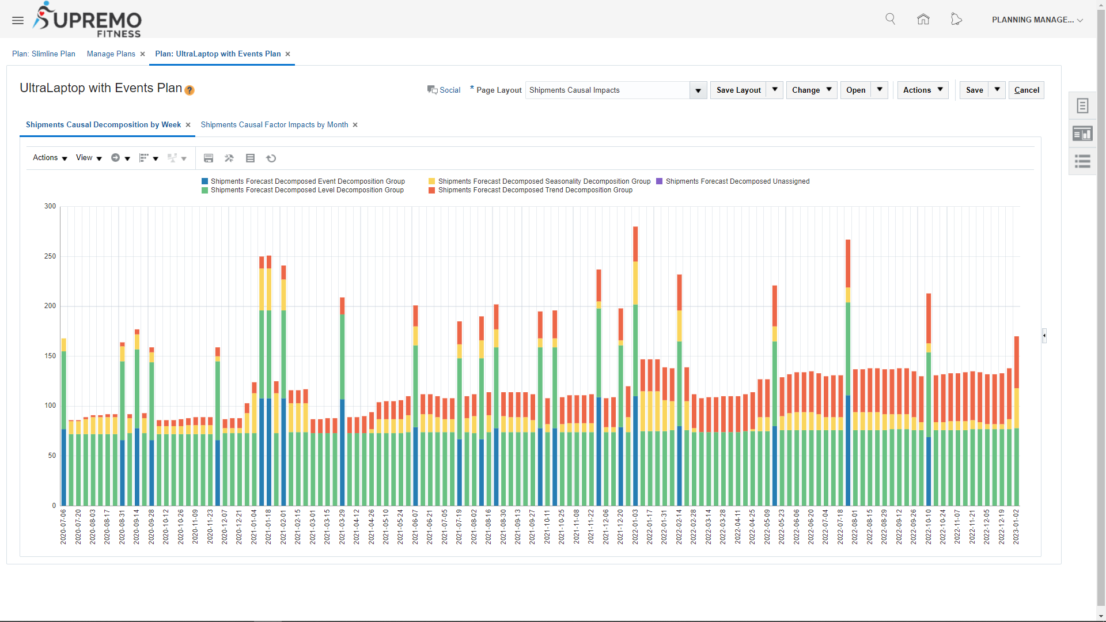The height and width of the screenshot is (622, 1106).
Task: Click Seasonality Decomposition Group yellow swatch
Action: point(431,181)
